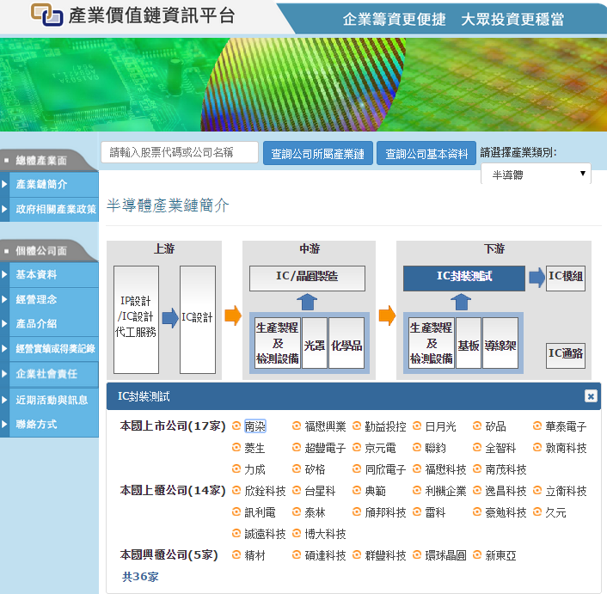Open company link 聯鈞
Image resolution: width=607 pixels, height=594 pixels.
[x=436, y=448]
